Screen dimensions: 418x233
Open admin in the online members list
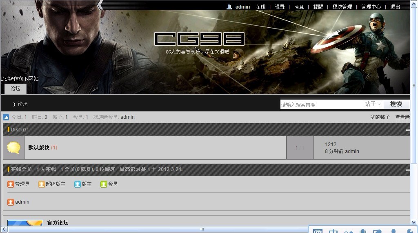22,202
